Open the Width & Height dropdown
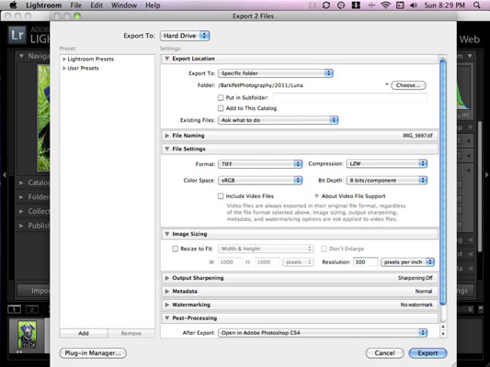The height and width of the screenshot is (367, 490). tap(266, 249)
